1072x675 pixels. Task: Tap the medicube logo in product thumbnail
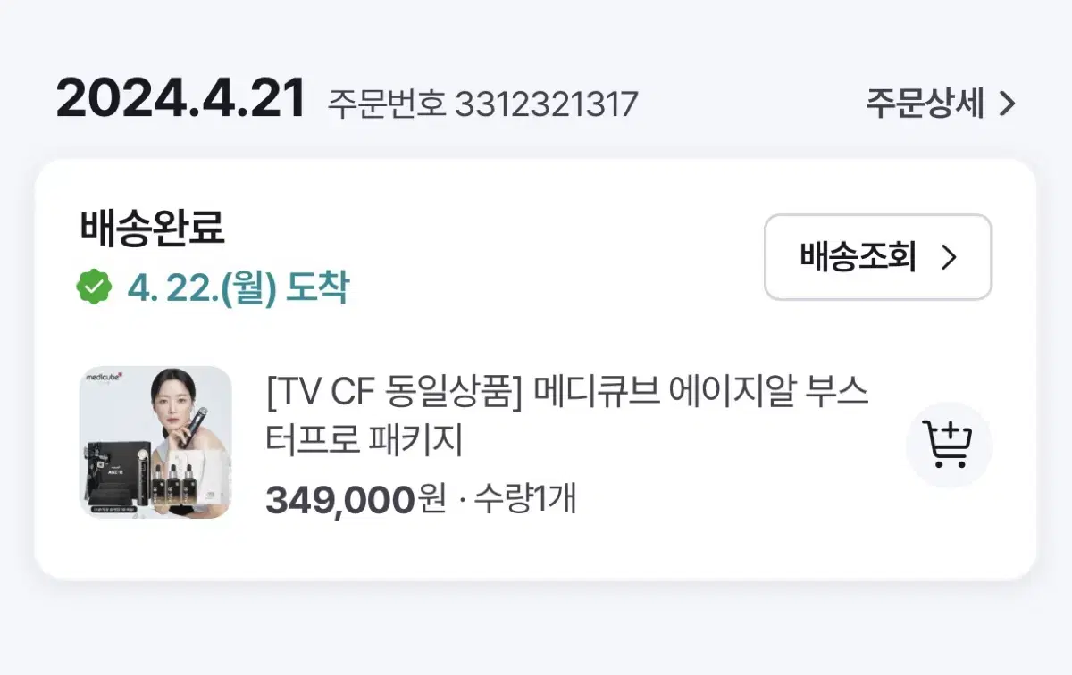105,378
